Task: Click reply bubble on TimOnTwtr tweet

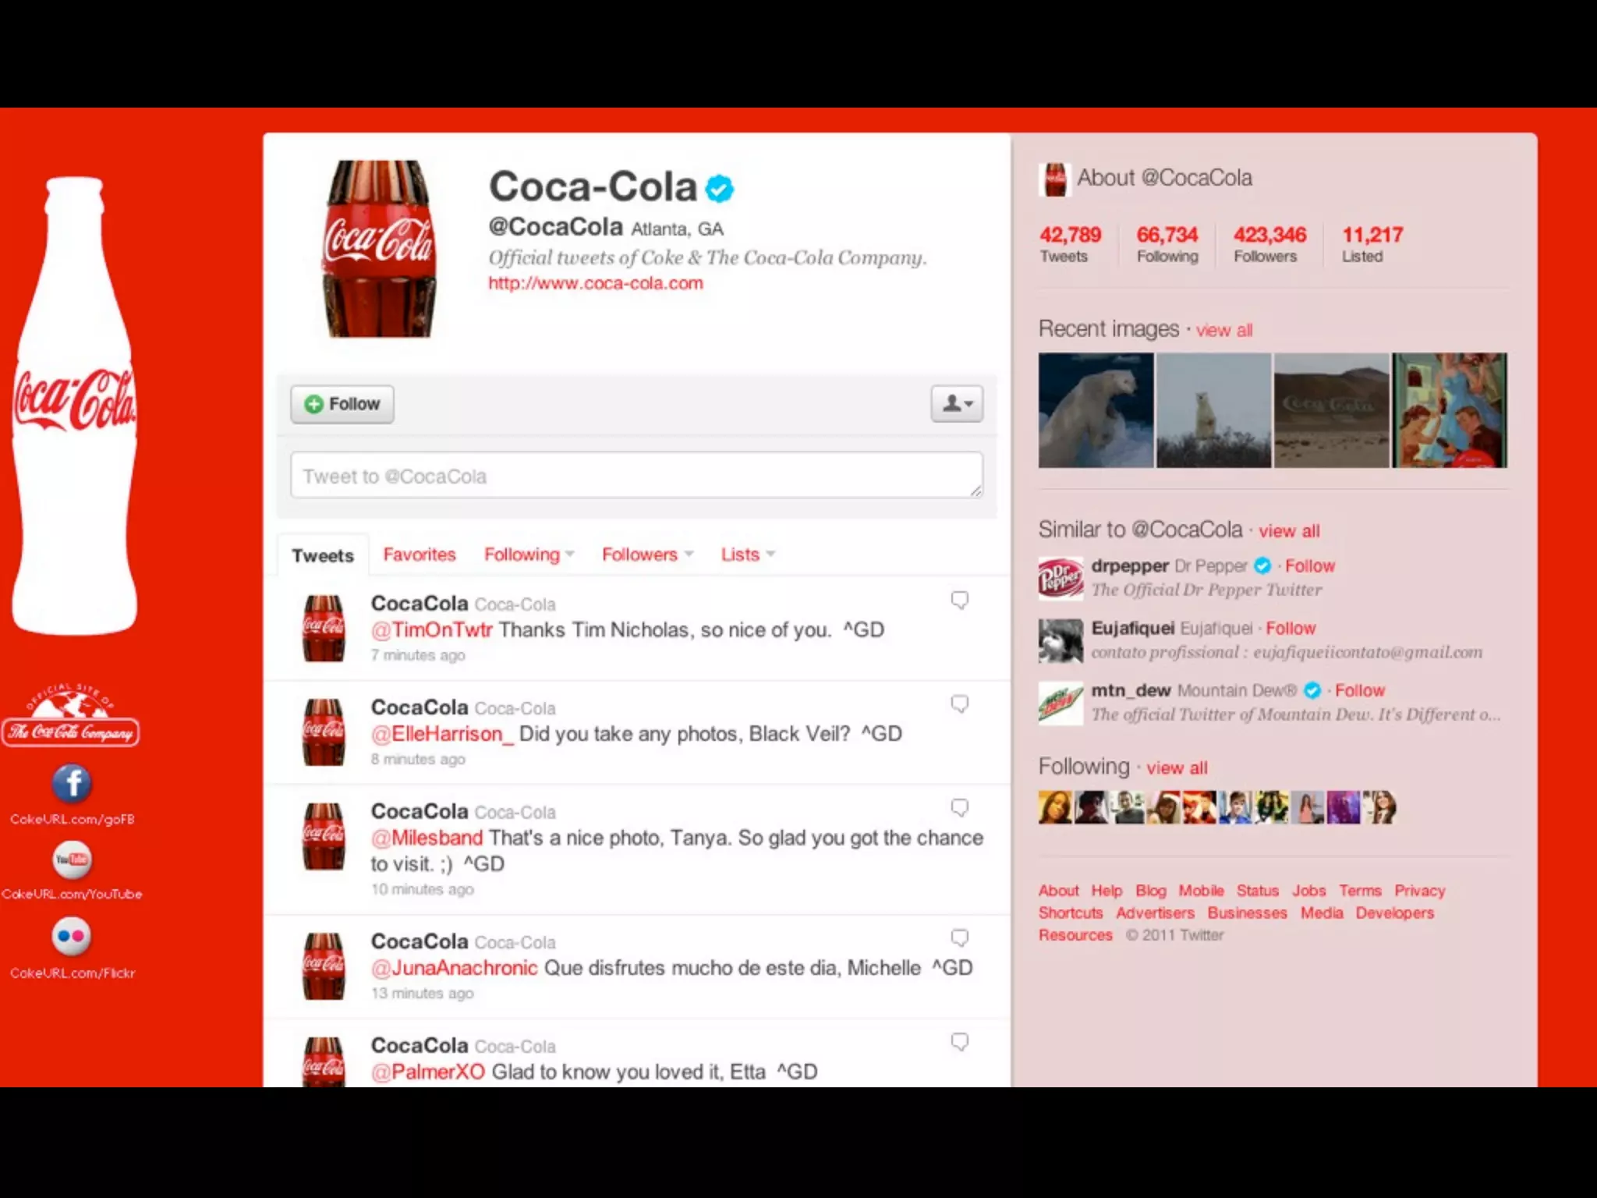Action: click(x=959, y=600)
